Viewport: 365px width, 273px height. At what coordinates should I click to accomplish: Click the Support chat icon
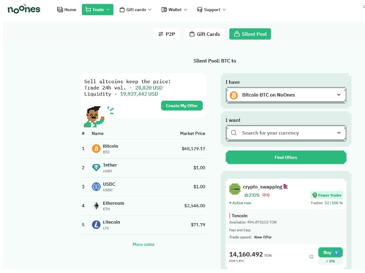[x=200, y=10]
